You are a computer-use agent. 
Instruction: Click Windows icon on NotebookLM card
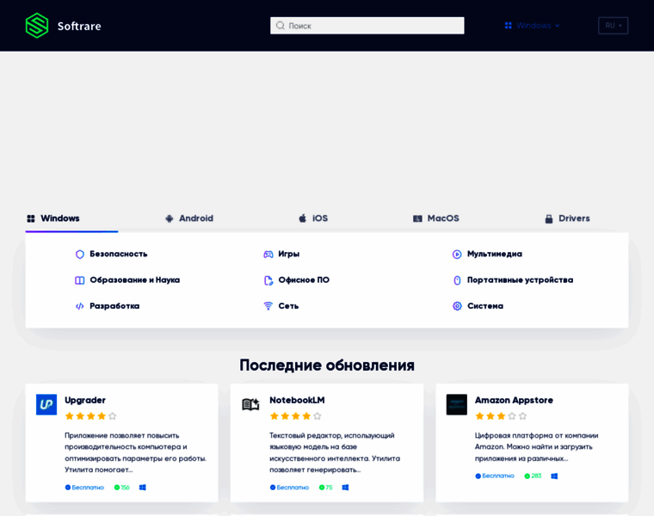(x=345, y=488)
